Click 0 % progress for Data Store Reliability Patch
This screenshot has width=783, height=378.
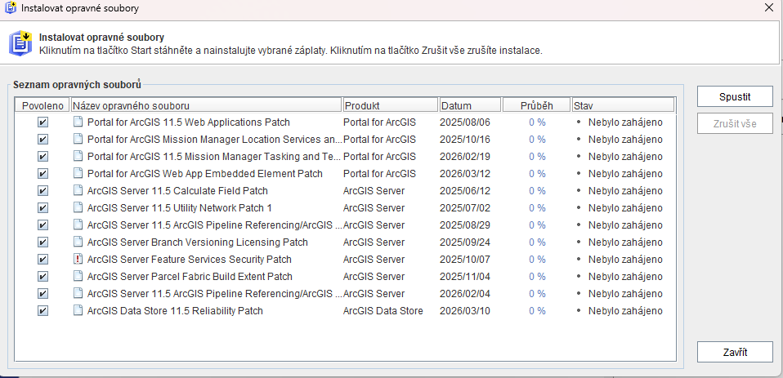tap(537, 311)
